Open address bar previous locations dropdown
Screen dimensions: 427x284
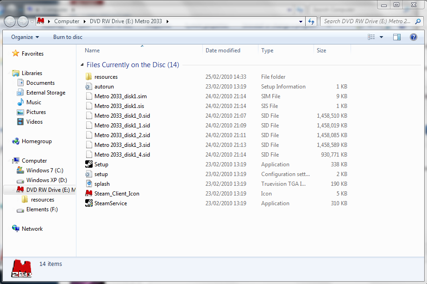[301, 21]
